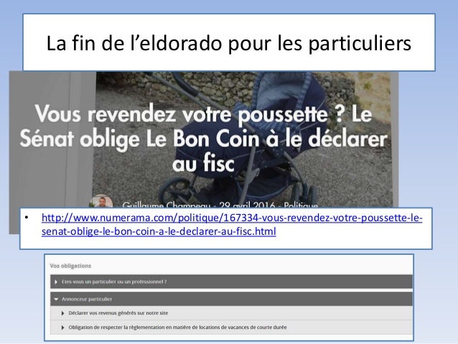Click the author avatar photo
Image resolution: width=458 pixels, height=344 pixels.
(101, 201)
